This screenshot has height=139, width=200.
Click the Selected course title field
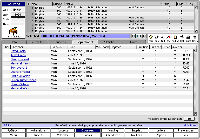[85, 36]
